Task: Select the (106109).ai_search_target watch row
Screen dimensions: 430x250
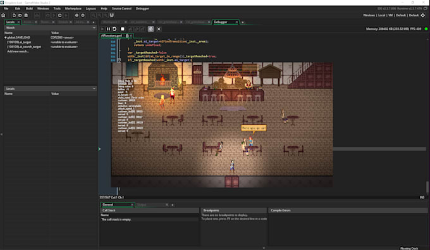Action: pyautogui.click(x=50, y=47)
